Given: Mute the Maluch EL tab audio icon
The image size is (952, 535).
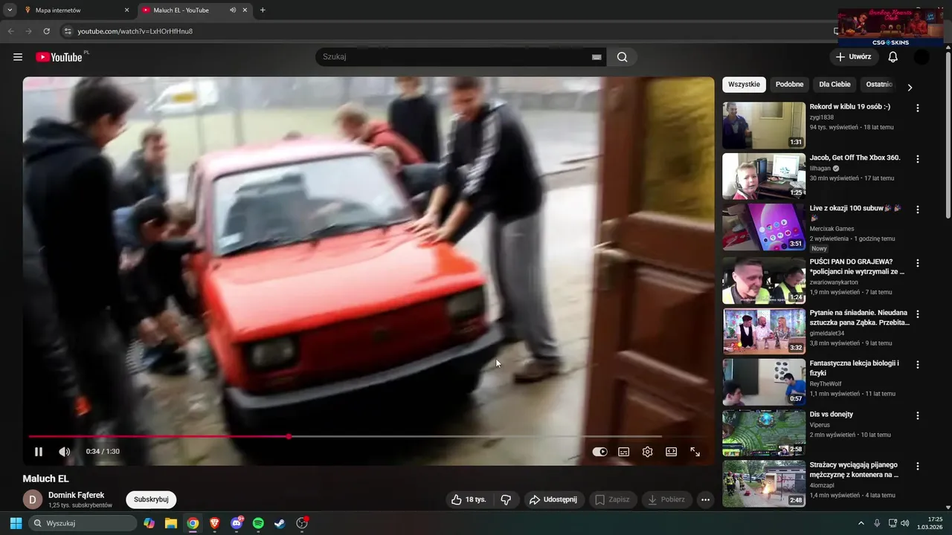Looking at the screenshot, I should [233, 10].
